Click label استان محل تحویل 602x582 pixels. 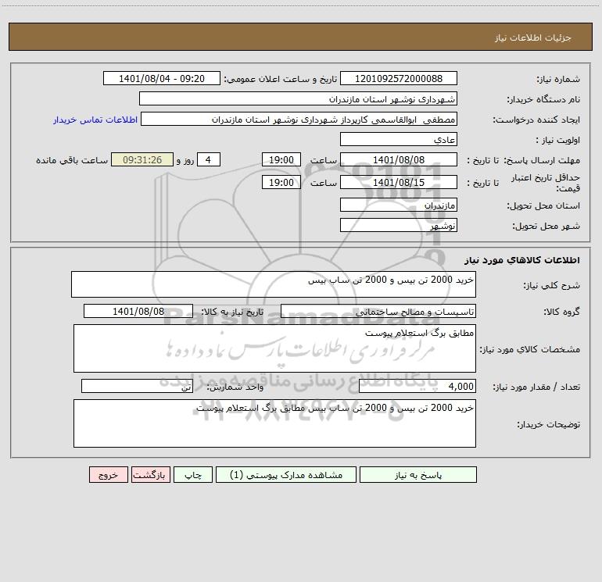pos(543,205)
